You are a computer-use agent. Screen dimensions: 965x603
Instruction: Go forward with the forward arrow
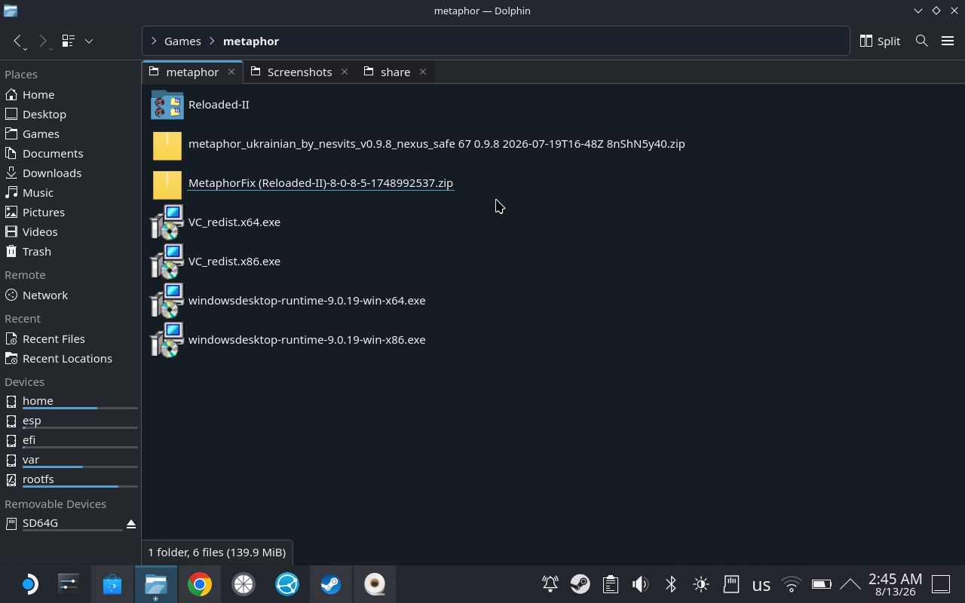click(43, 41)
